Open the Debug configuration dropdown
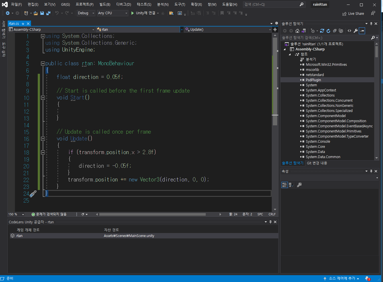Image resolution: width=383 pixels, height=282 pixels. (86, 13)
